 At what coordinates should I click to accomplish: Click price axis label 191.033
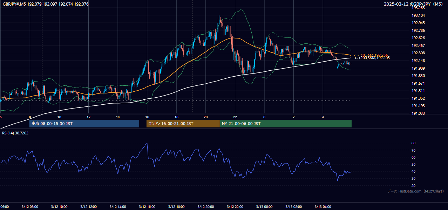(418, 113)
